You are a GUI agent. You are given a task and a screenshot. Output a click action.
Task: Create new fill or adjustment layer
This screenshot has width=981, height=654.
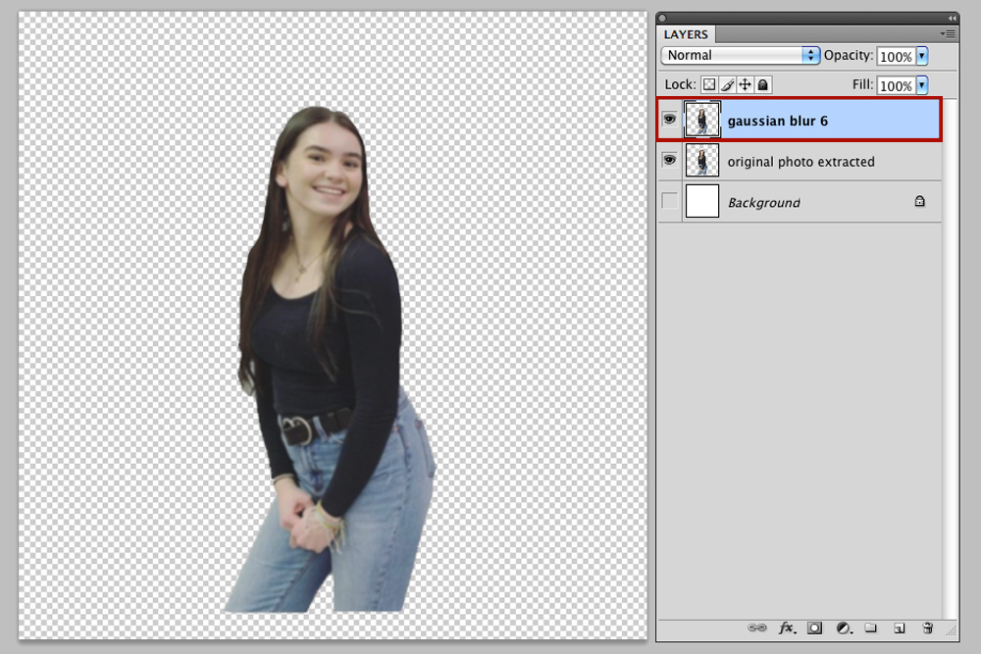[x=844, y=628]
